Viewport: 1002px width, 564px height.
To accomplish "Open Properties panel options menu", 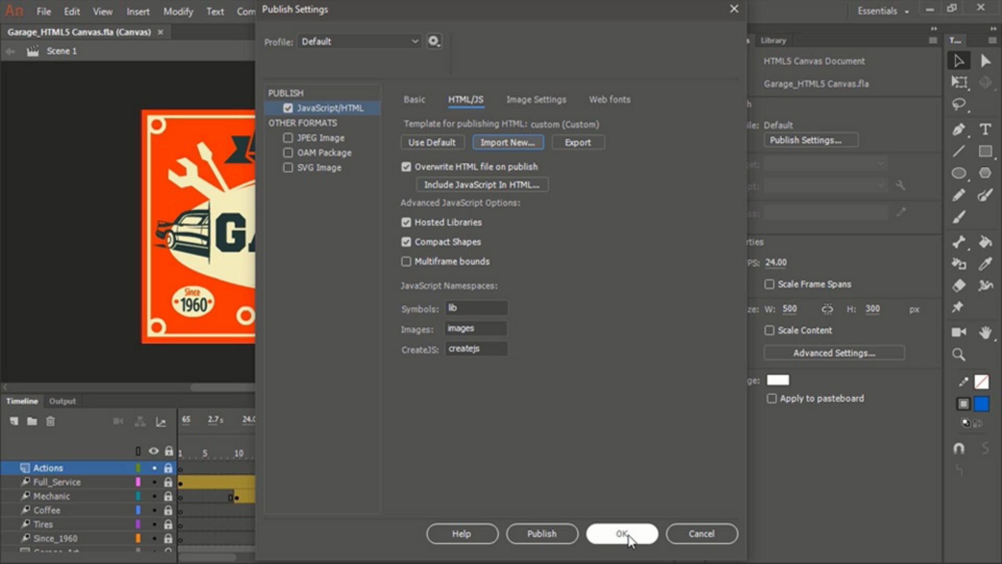I will coord(933,40).
